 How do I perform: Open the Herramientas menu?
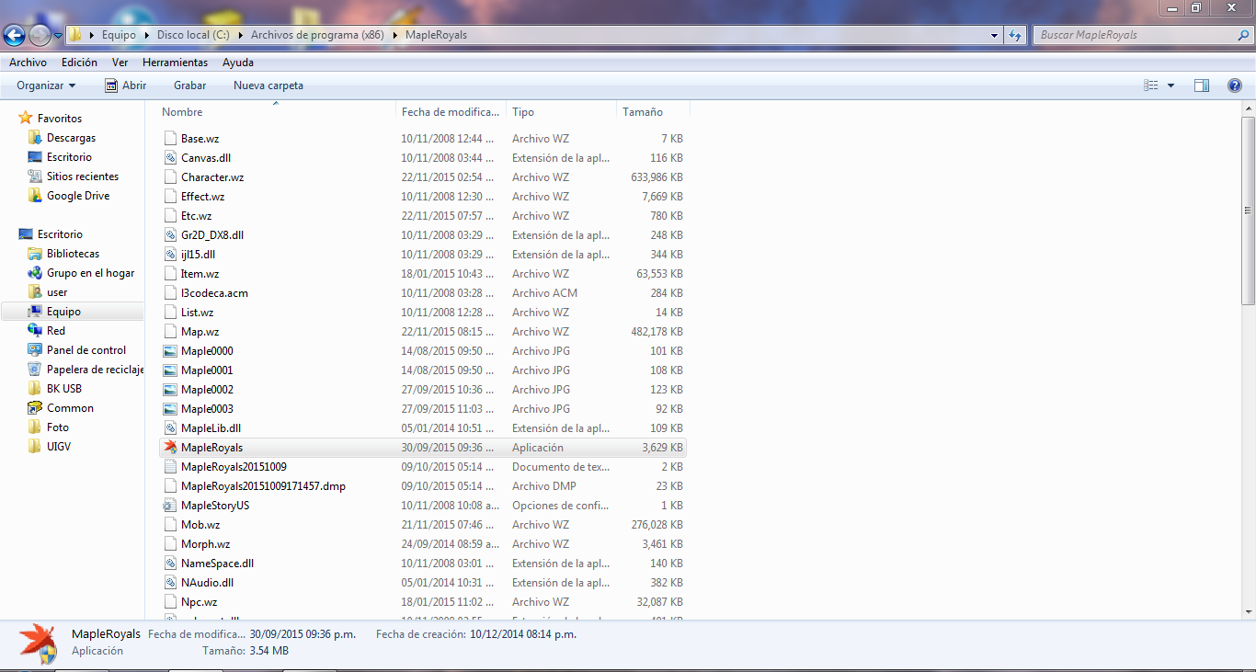tap(175, 63)
